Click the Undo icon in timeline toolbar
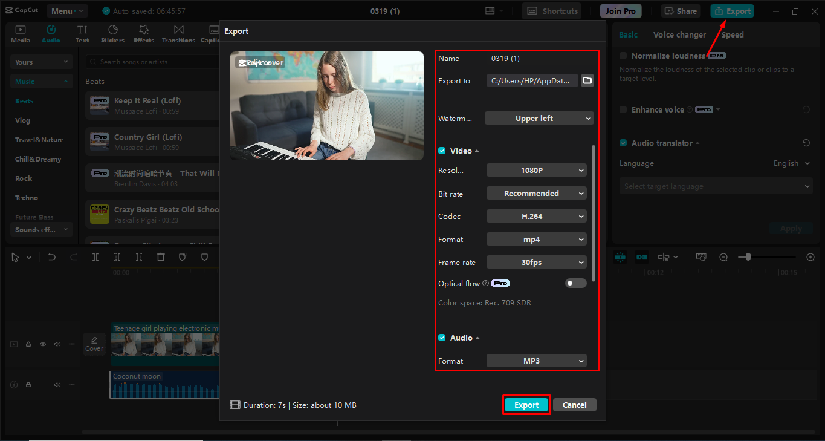 (x=51, y=256)
